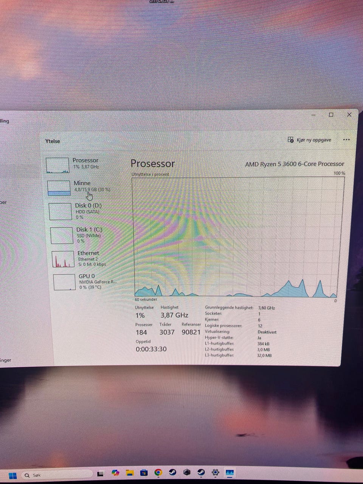
Task: Click the Tråder count 3037
Action: point(167,332)
